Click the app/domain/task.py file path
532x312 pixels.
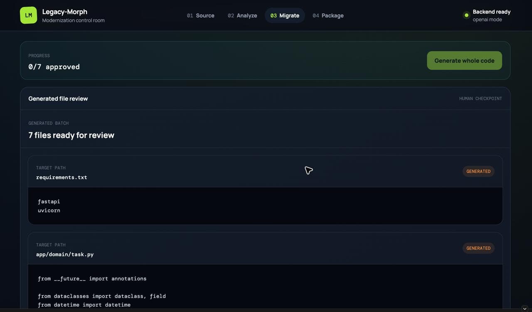point(65,254)
